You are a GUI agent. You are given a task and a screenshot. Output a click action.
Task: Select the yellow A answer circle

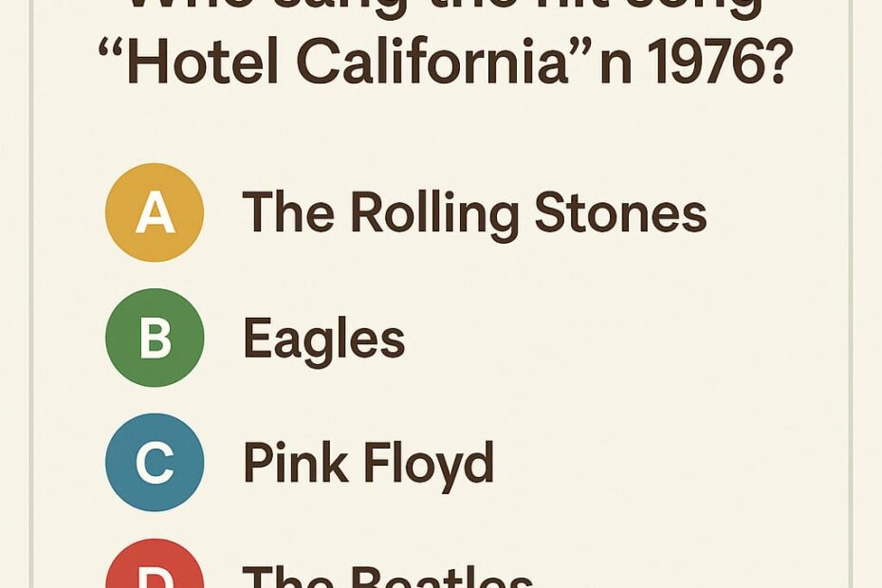click(x=155, y=212)
